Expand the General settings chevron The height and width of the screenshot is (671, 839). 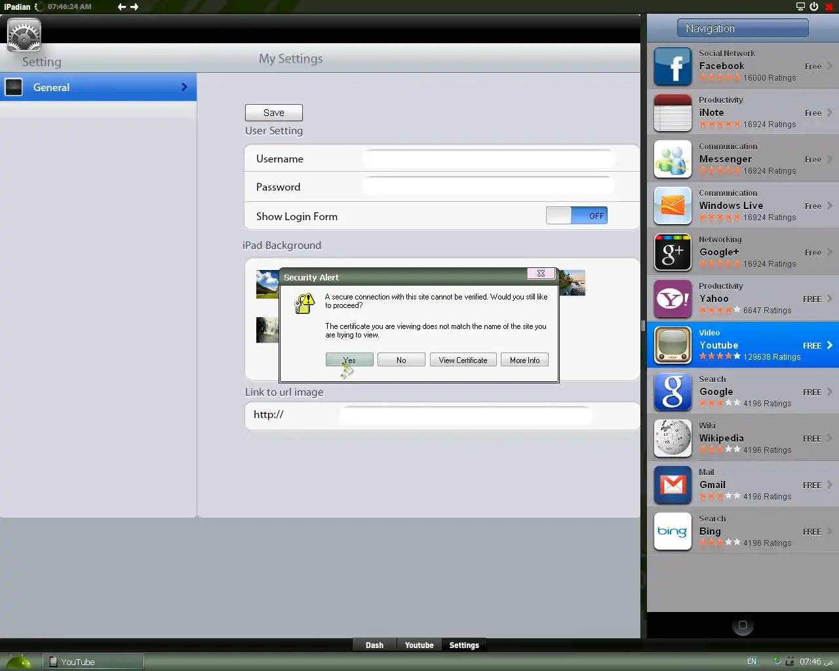[184, 87]
